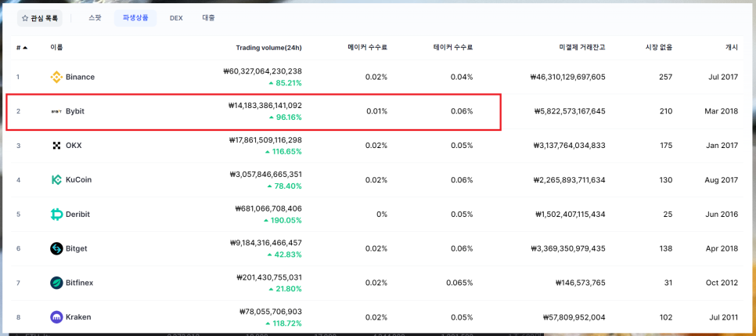Viewport: 756px width, 336px height.
Task: Open the Bybit exchange link
Action: (75, 111)
